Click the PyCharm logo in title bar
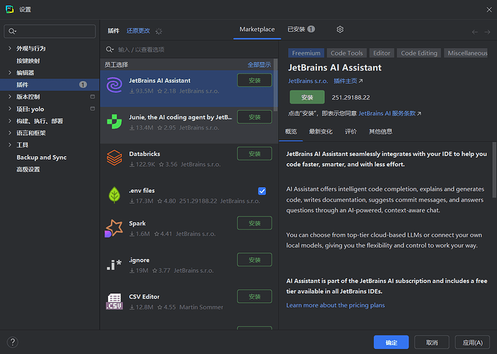497x354 pixels. [x=9, y=9]
